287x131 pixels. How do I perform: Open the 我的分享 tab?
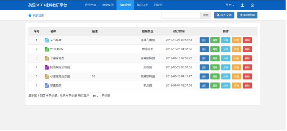142,5
